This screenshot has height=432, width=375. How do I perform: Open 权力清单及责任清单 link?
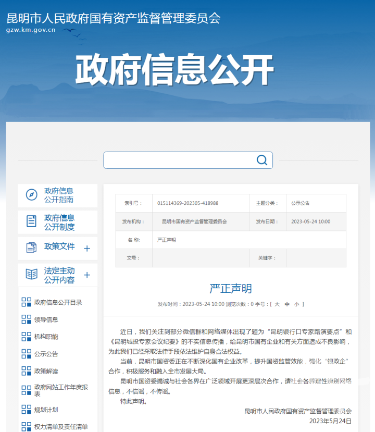point(61,427)
